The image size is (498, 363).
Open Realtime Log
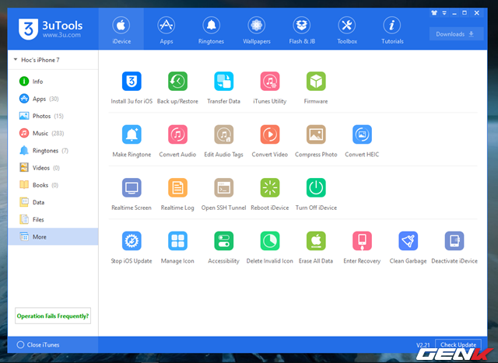177,188
